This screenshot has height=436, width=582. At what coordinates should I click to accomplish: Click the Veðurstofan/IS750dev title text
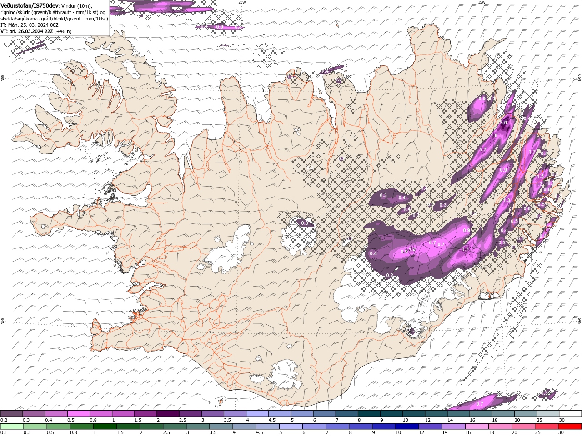(x=30, y=5)
